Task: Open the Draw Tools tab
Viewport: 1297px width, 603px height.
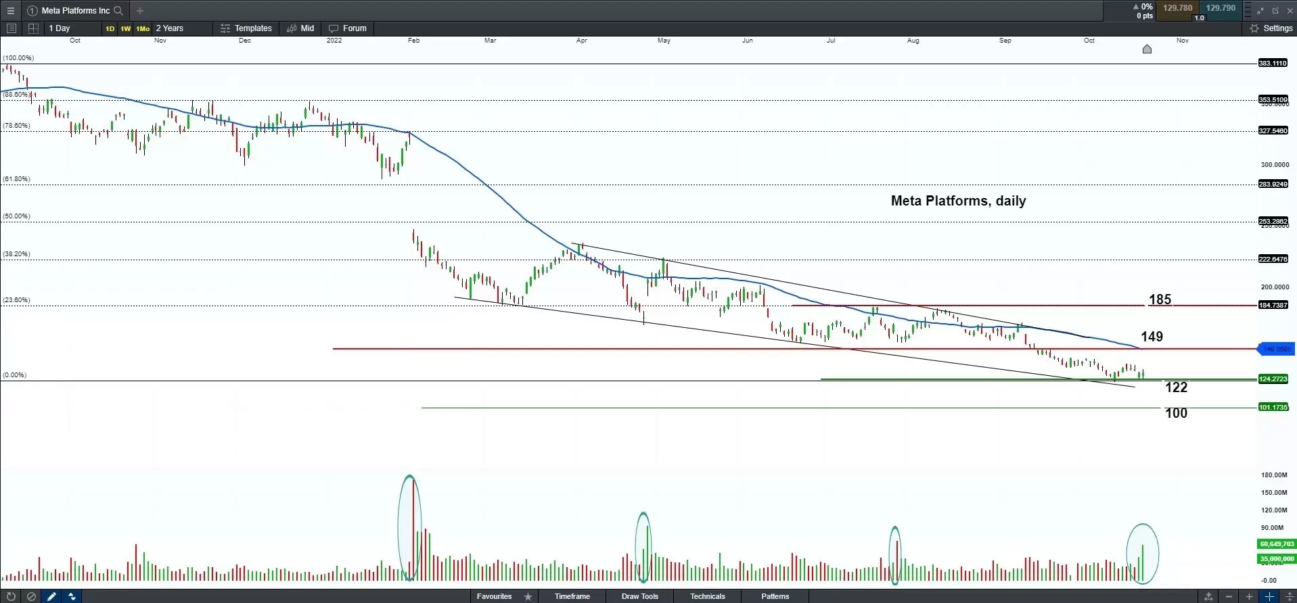Action: click(x=640, y=596)
